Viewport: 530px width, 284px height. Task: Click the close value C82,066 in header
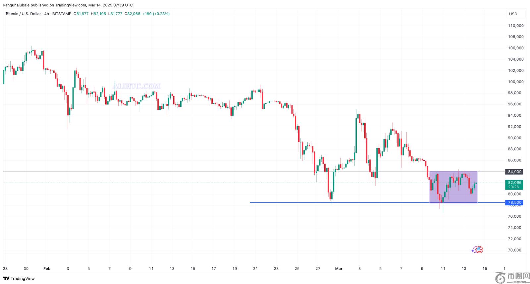(x=132, y=14)
